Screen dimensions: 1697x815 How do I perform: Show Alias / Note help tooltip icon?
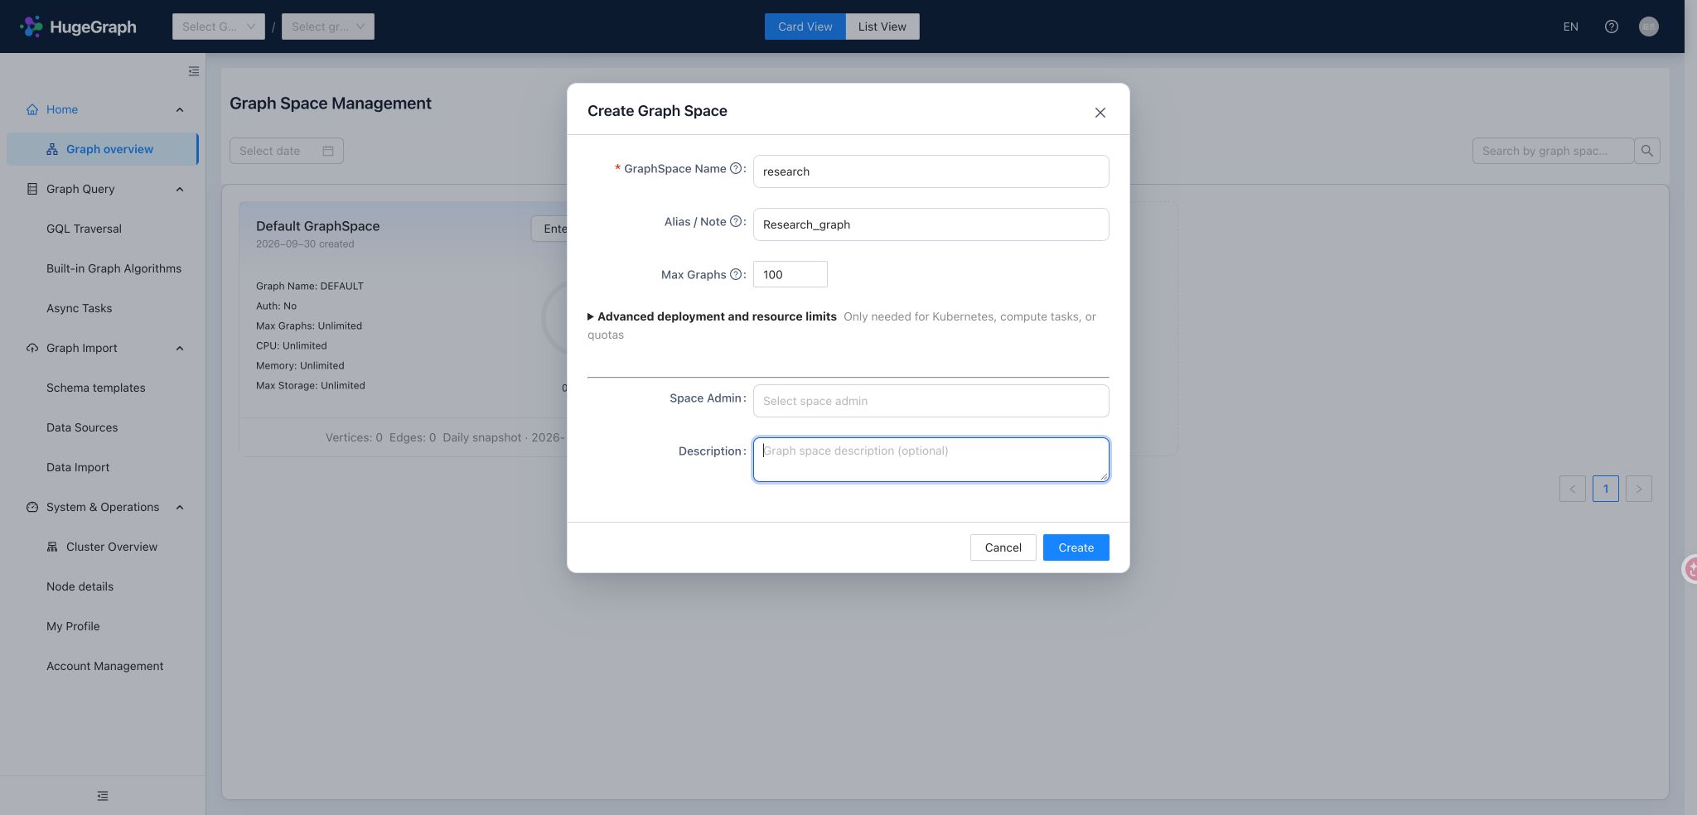click(736, 221)
